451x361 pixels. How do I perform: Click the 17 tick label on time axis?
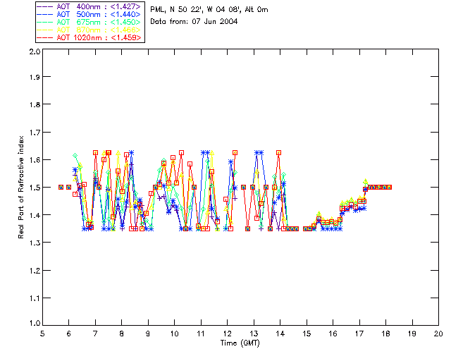click(359, 333)
